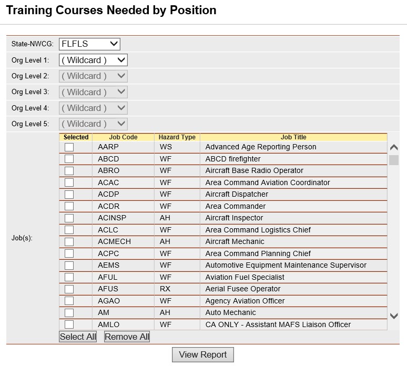
Task: Click the scroll up arrow in jobs list
Action: click(x=394, y=147)
